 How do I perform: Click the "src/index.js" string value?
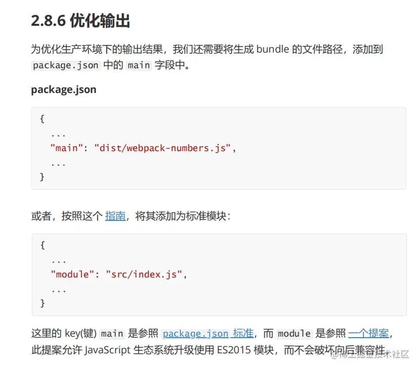tap(144, 274)
